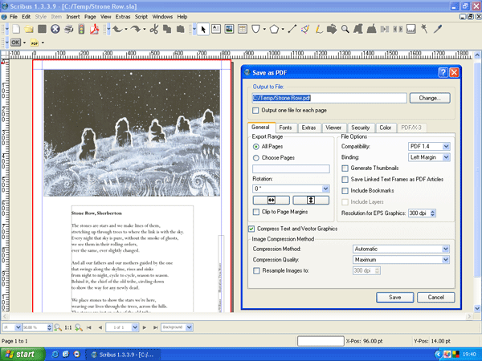
Task: Switch to the Fonts tab
Action: (x=285, y=128)
